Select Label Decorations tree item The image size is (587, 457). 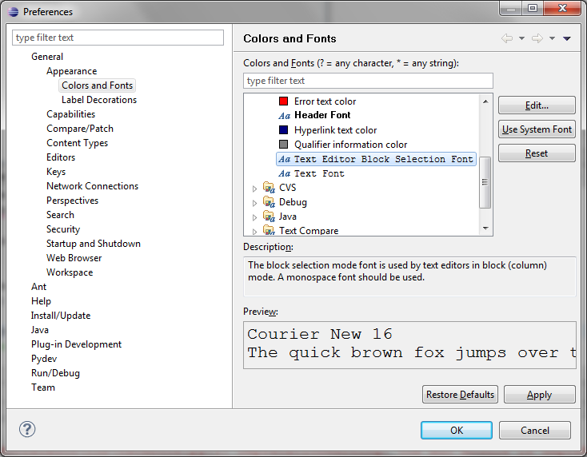tap(99, 100)
